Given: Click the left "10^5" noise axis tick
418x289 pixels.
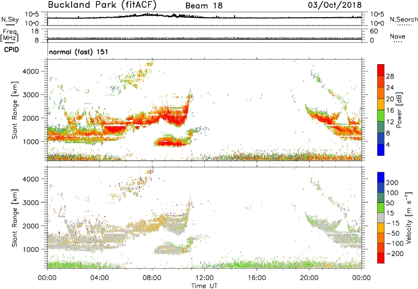Looking at the screenshot, I should pos(32,14).
